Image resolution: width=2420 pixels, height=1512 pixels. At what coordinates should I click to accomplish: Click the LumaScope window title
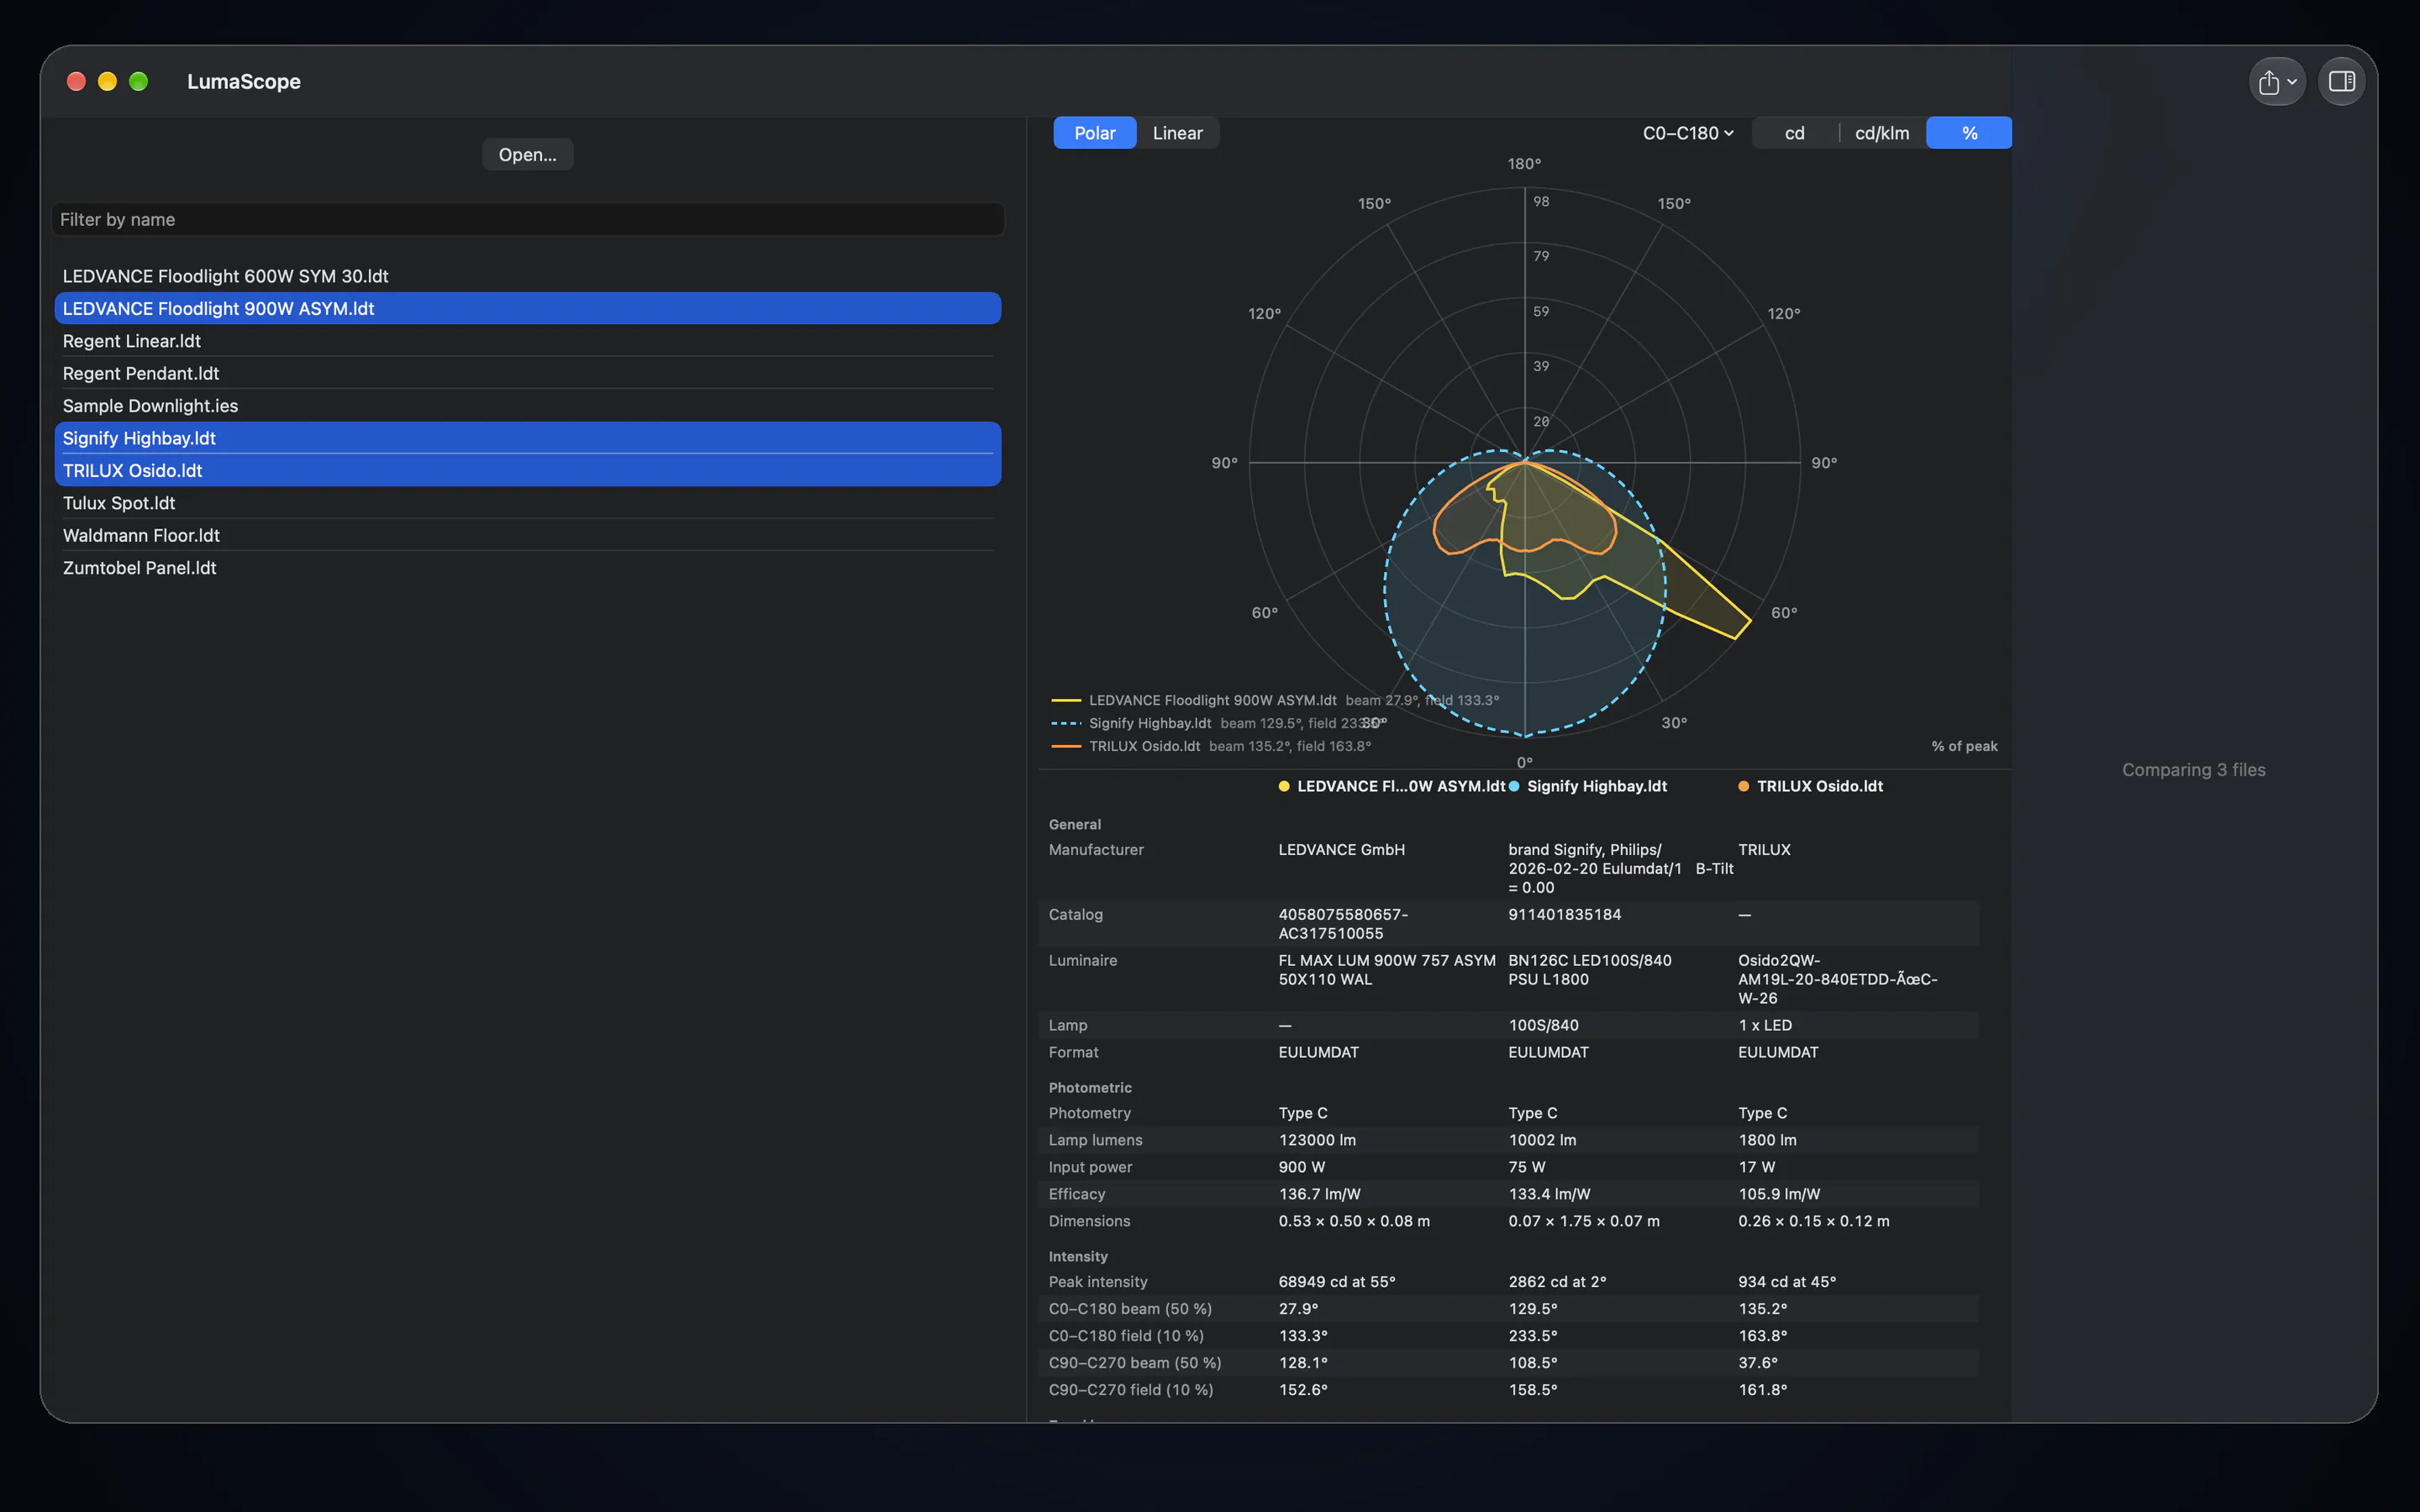click(244, 82)
